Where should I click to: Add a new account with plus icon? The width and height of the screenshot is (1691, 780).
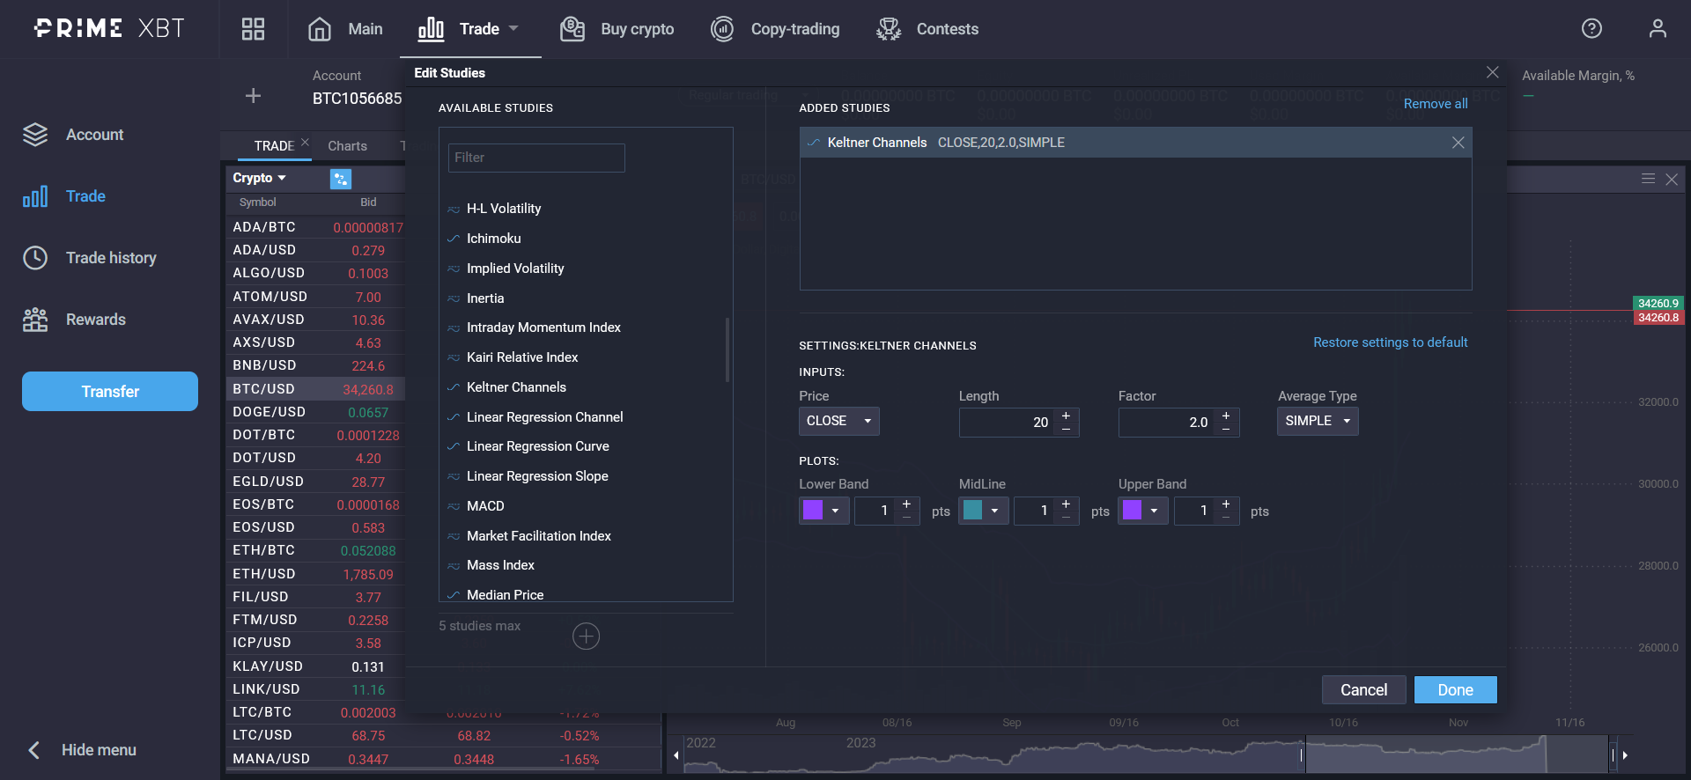point(253,95)
